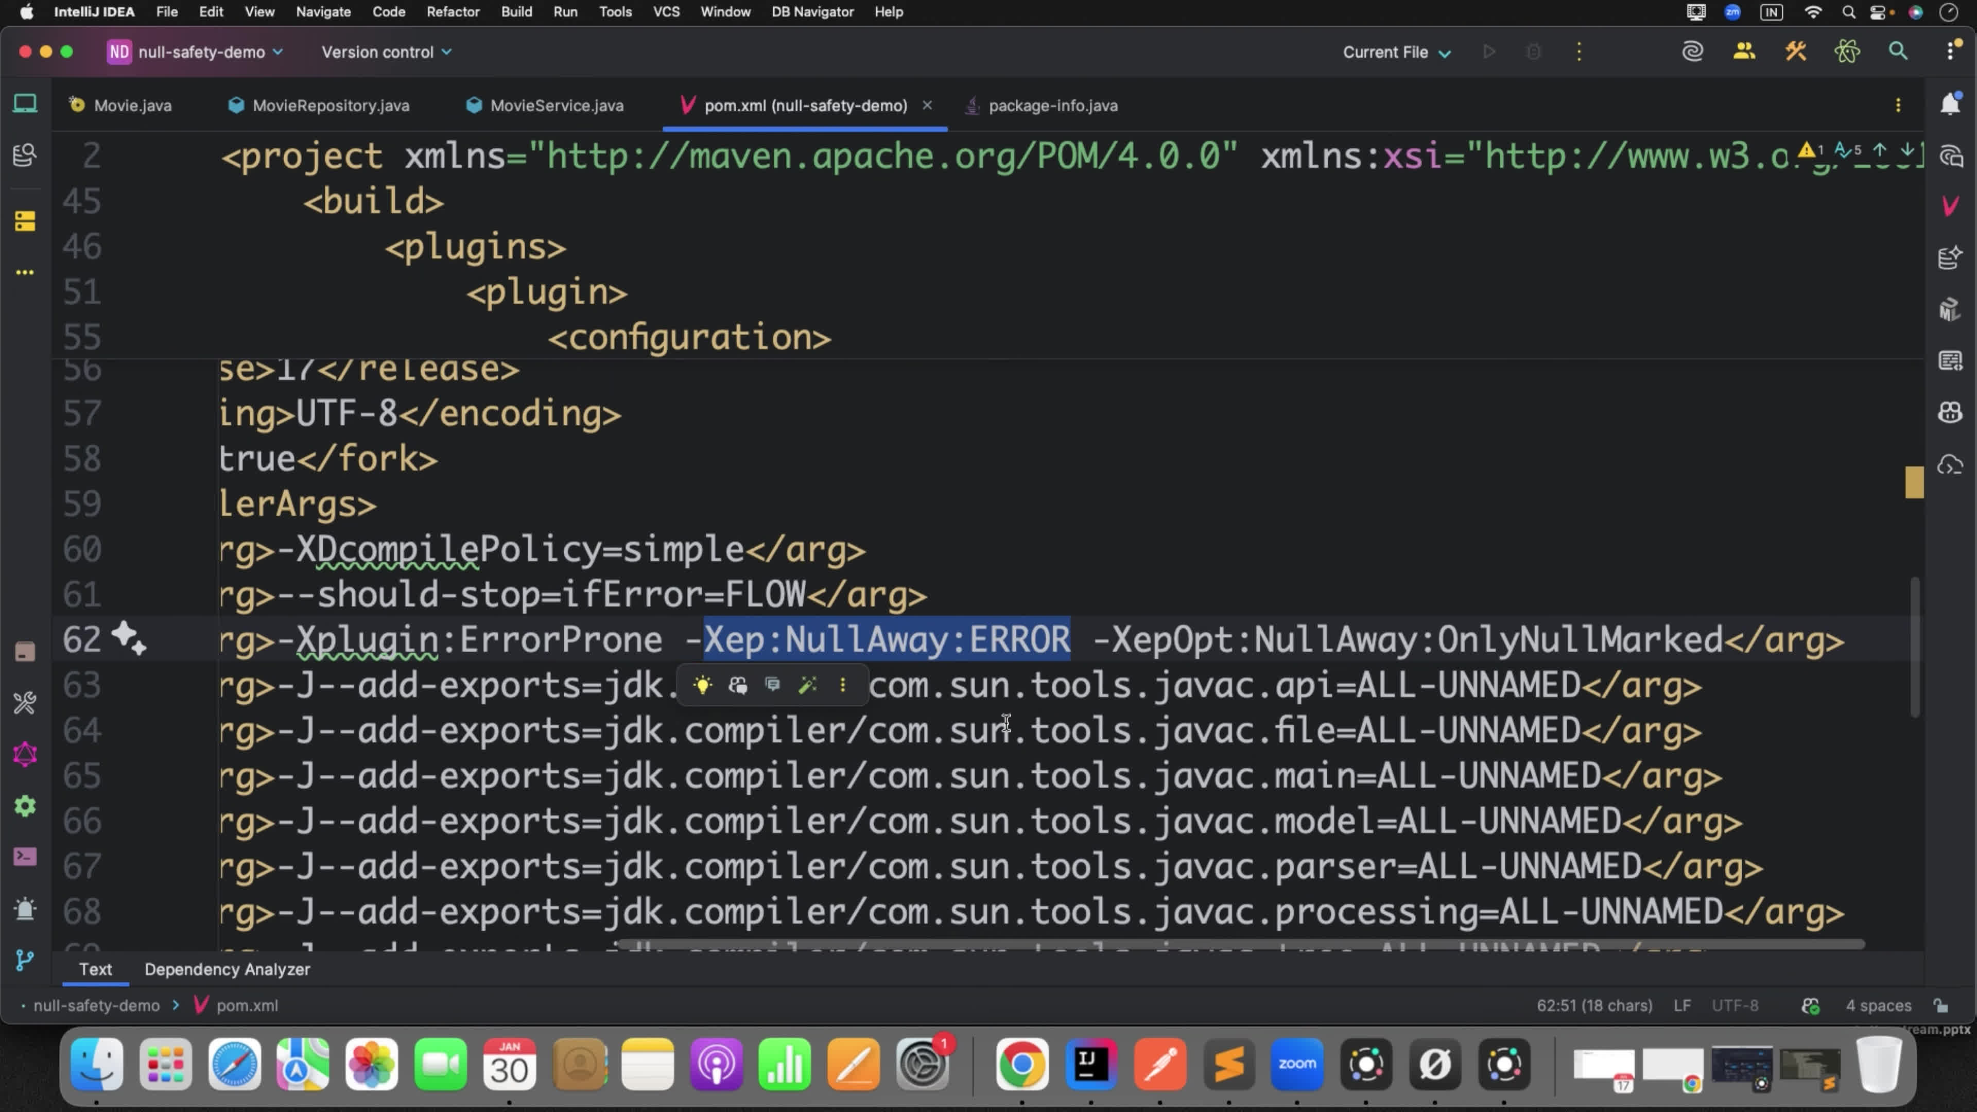Open the Terminal tool window
Image resolution: width=1977 pixels, height=1112 pixels.
point(25,857)
